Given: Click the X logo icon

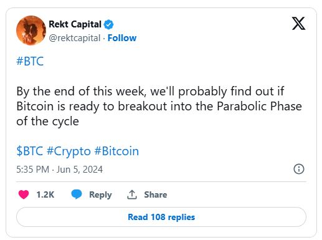Looking at the screenshot, I should click(x=298, y=24).
